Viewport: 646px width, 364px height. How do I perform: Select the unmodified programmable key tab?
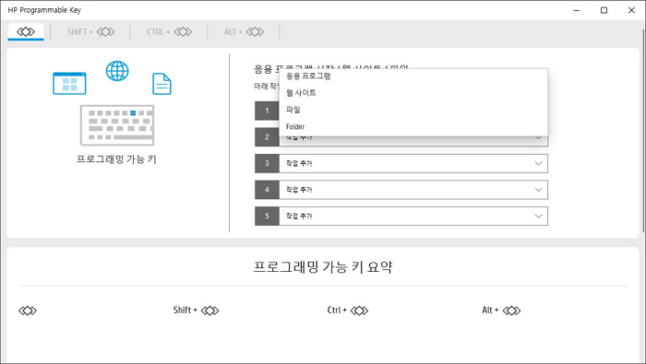(x=26, y=31)
